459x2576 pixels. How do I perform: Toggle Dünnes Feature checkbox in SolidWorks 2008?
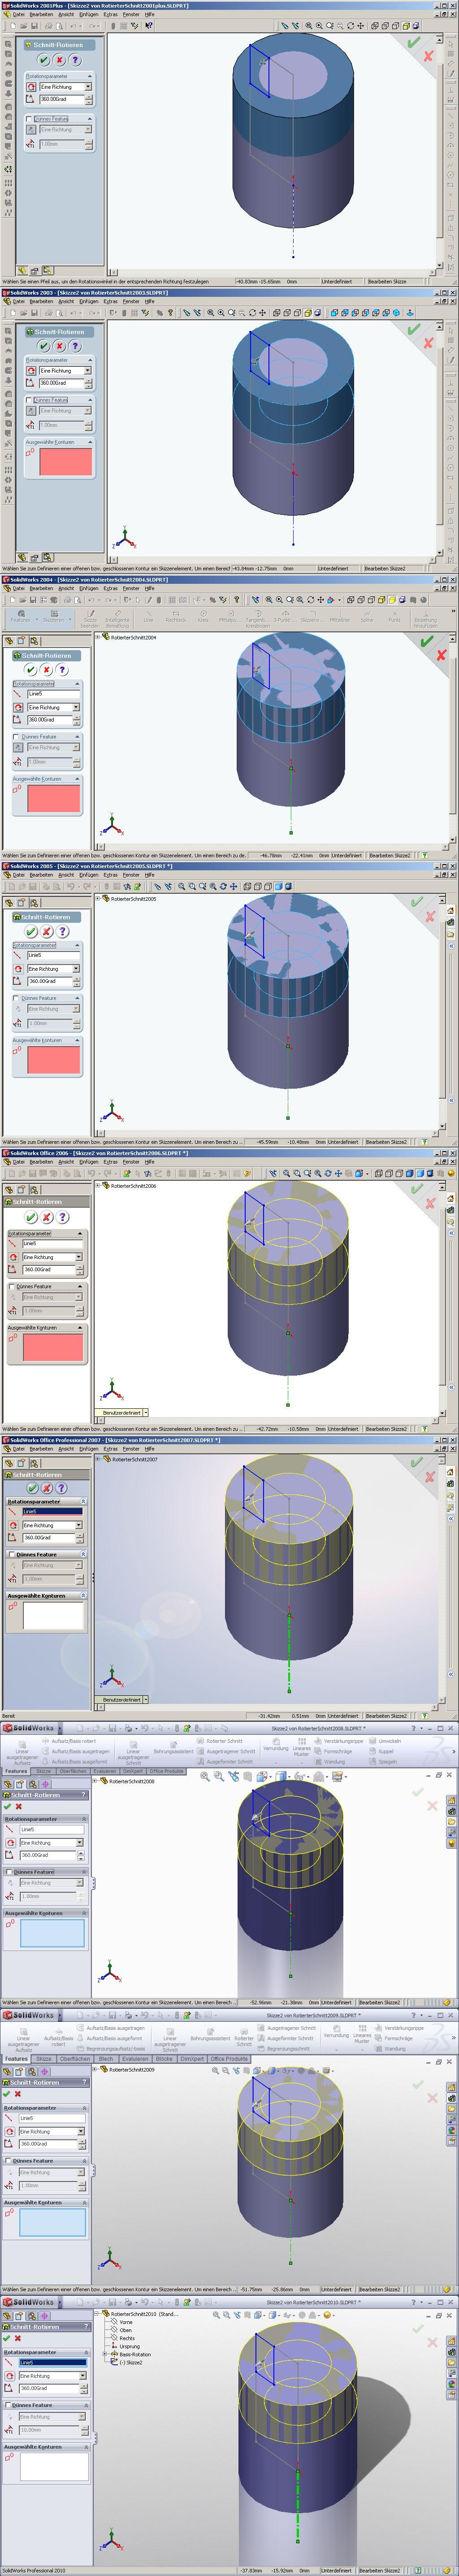point(9,1872)
